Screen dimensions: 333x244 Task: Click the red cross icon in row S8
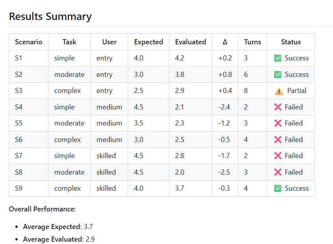(x=278, y=172)
